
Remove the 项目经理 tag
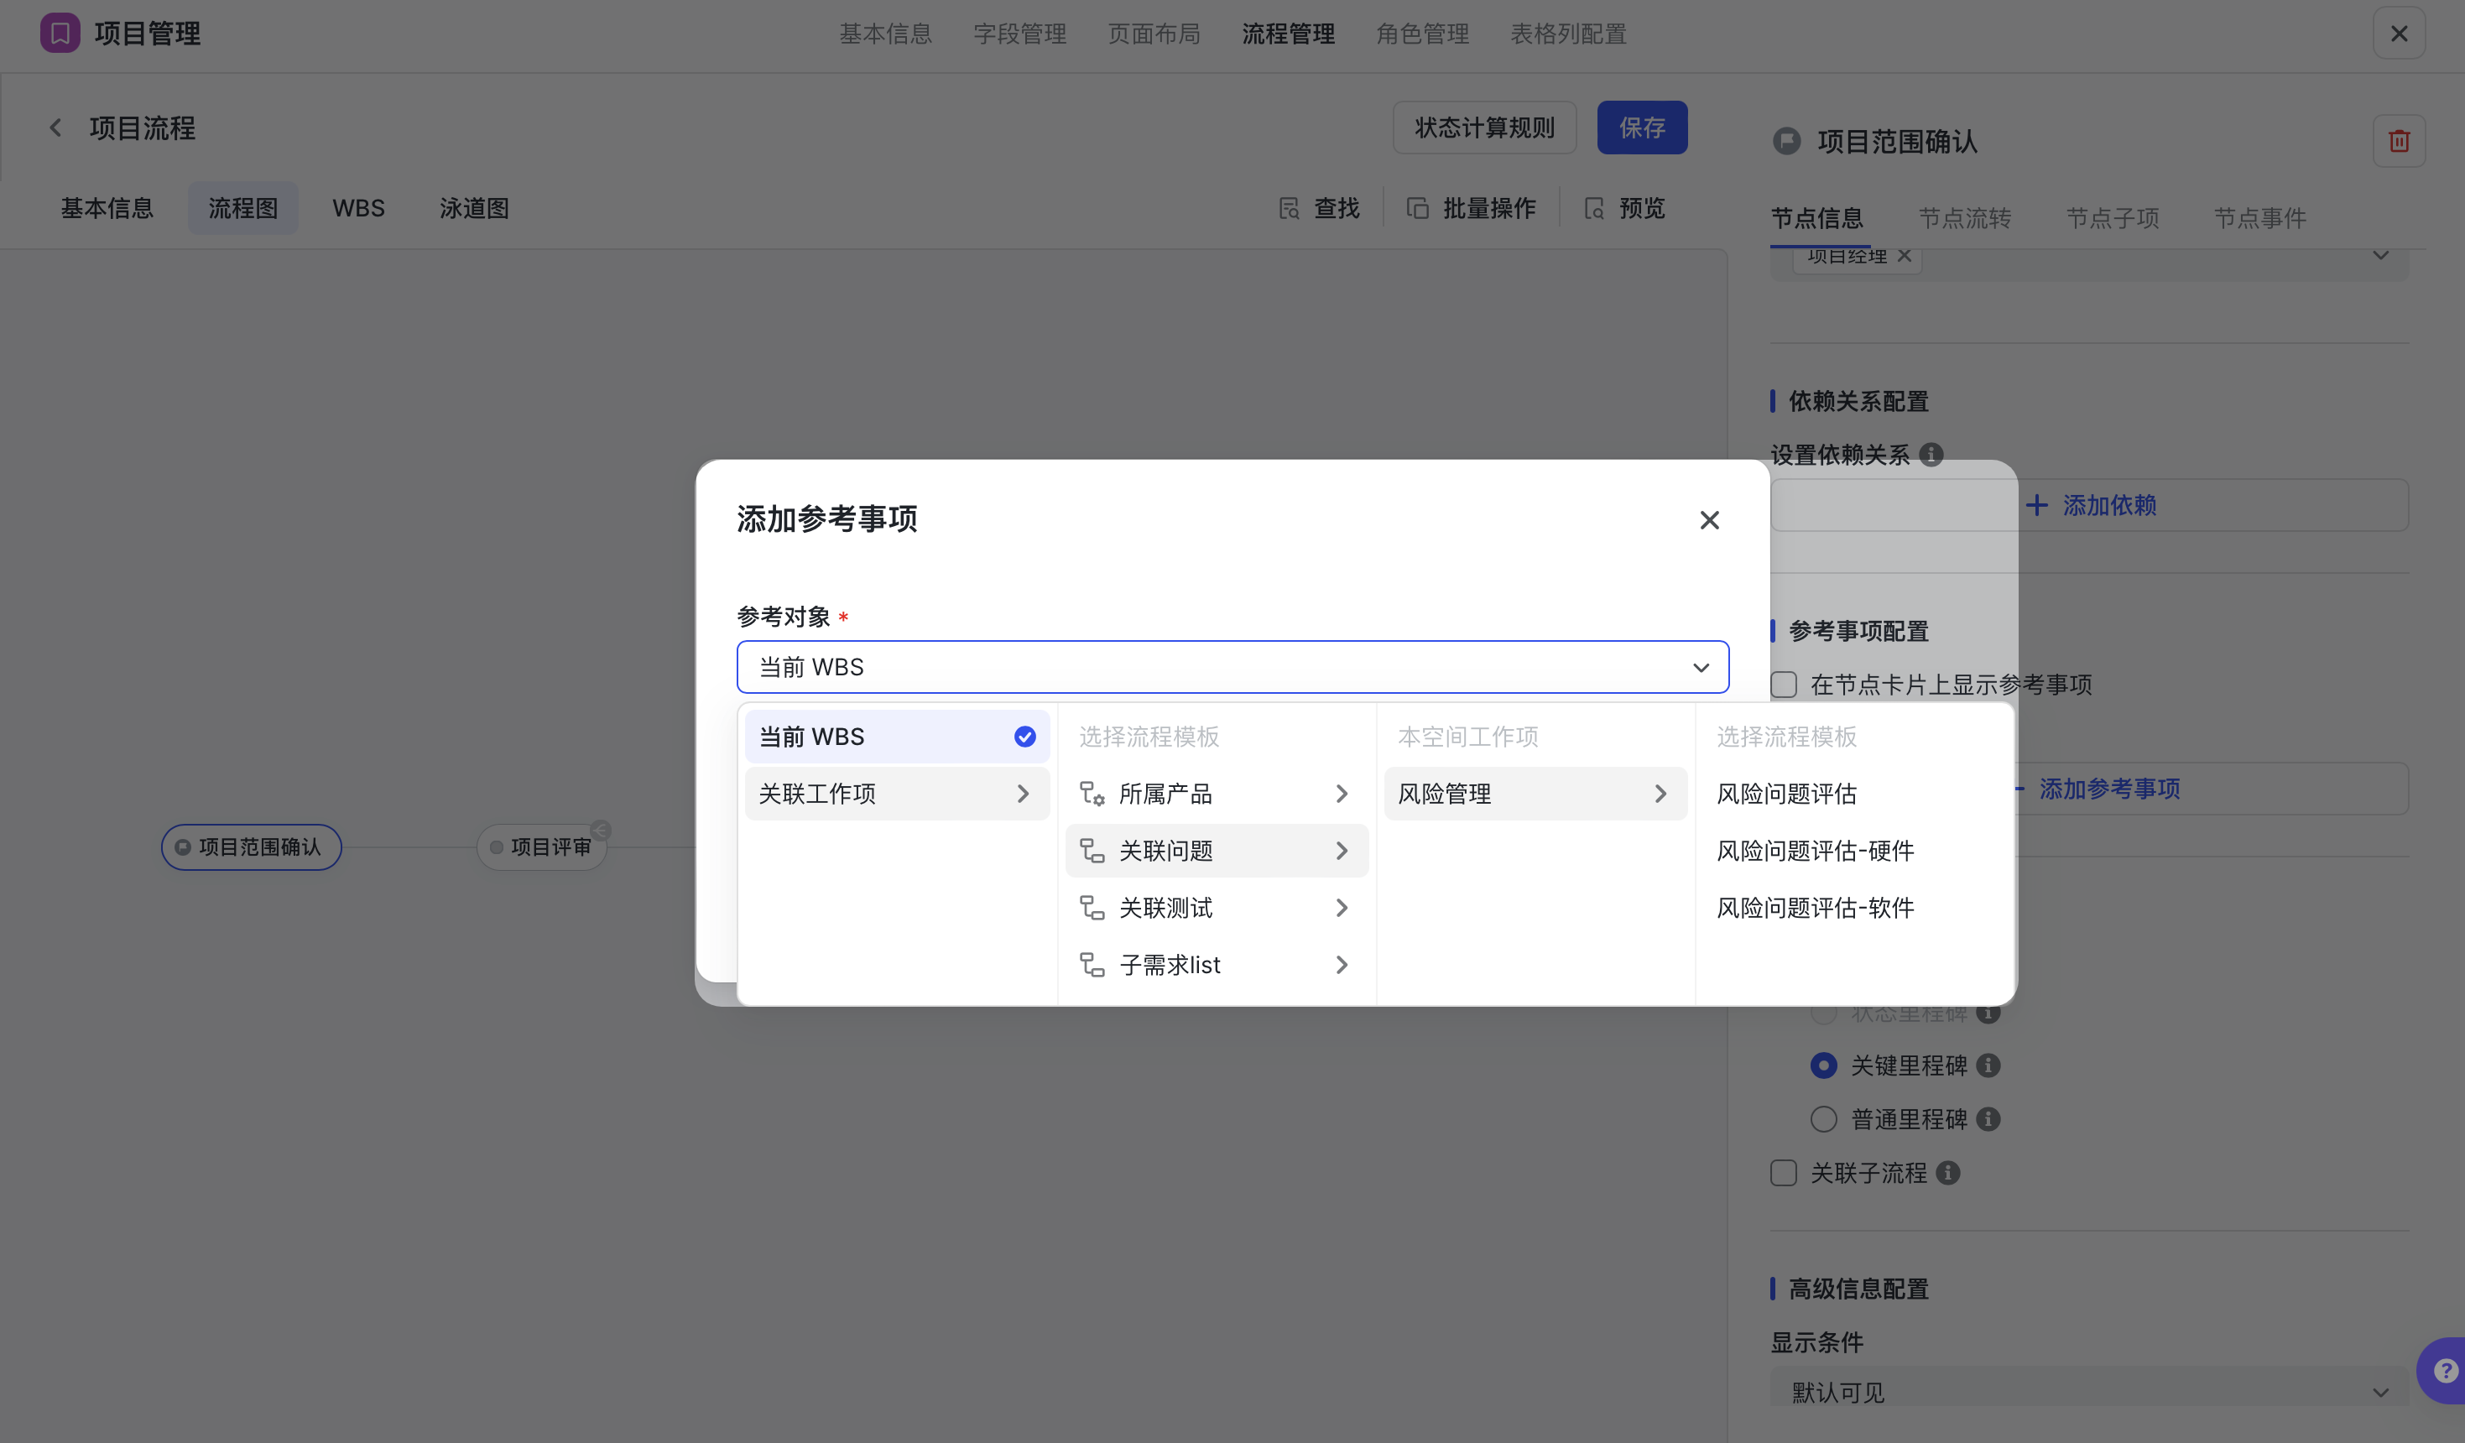click(1904, 255)
